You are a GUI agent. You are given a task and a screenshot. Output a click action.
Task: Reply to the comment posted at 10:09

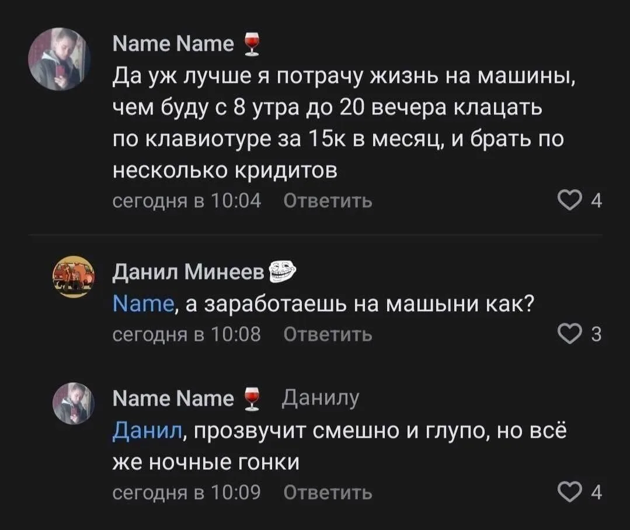coord(328,492)
